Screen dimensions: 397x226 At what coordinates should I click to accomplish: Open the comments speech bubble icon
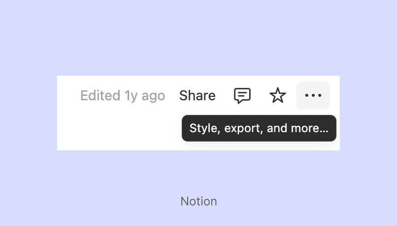(x=242, y=95)
